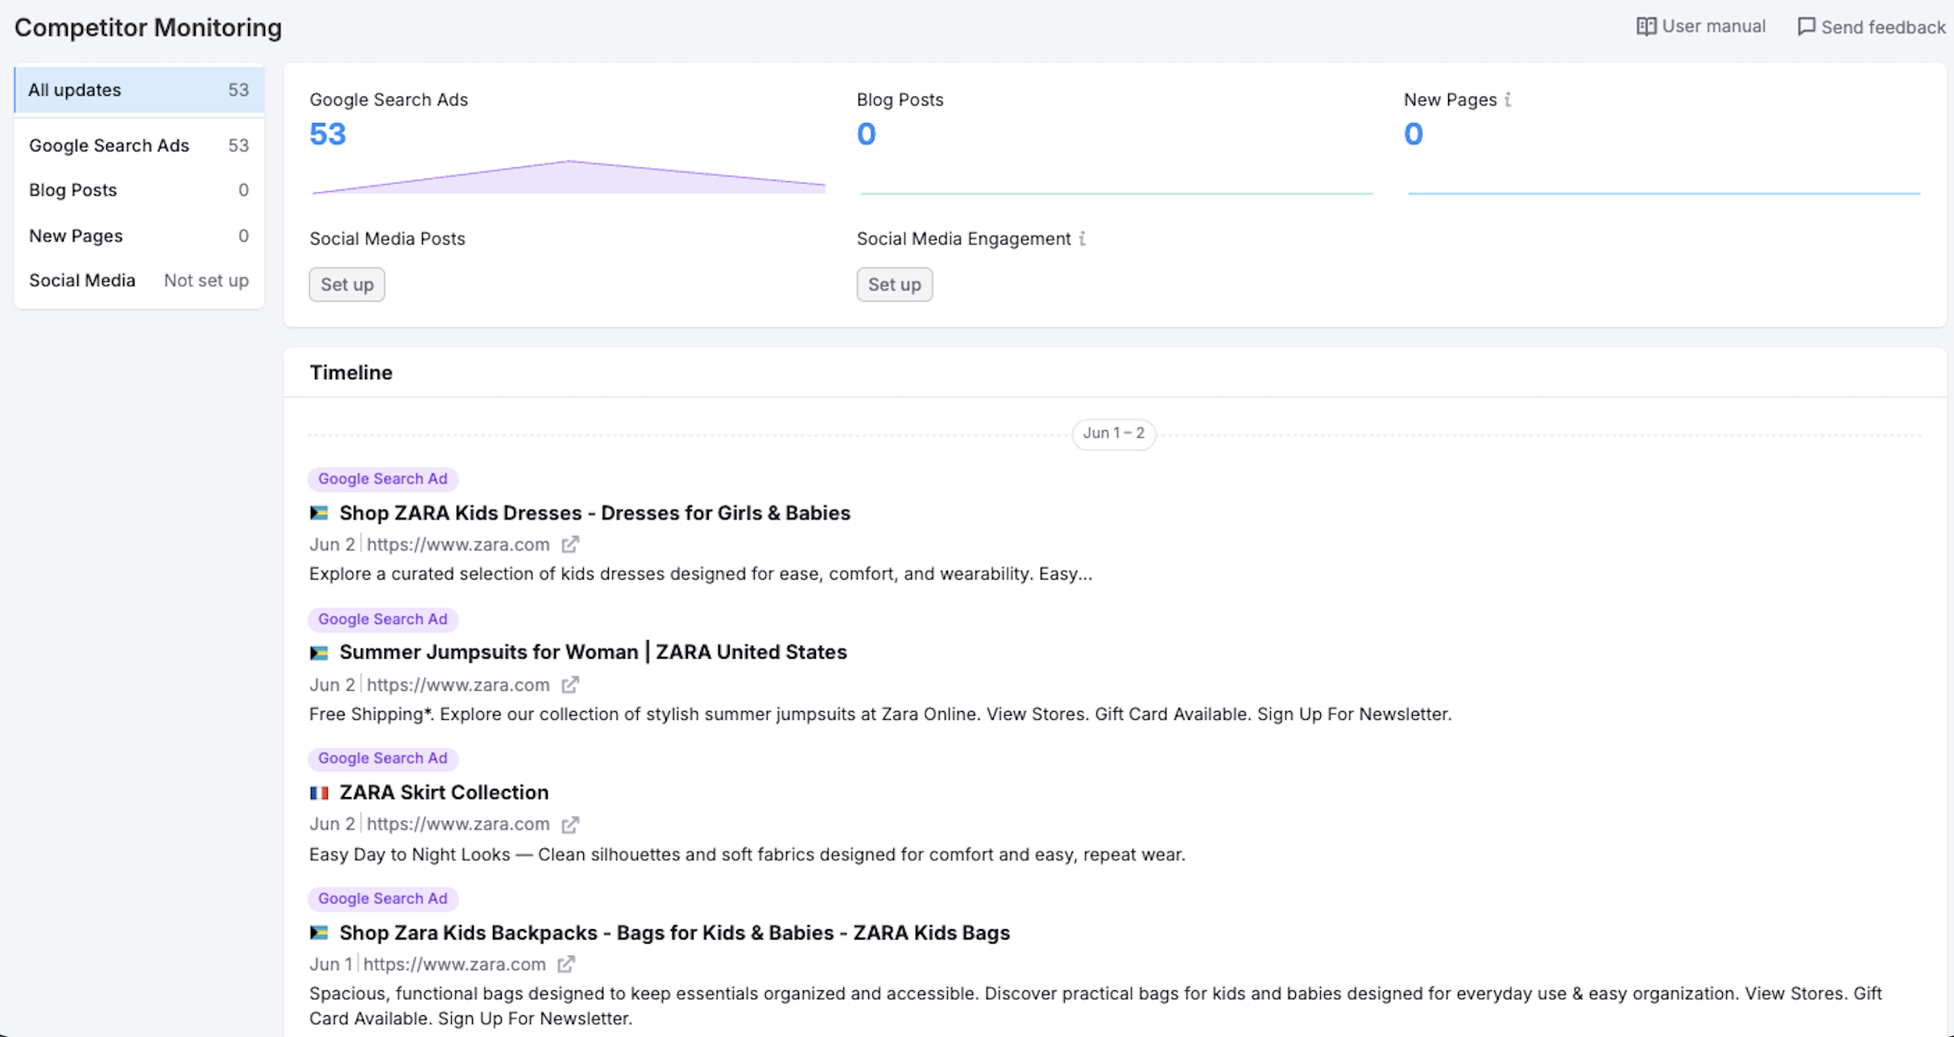Click the Google Search Ads summary card label
Screen dimensions: 1954x1037
pos(389,100)
